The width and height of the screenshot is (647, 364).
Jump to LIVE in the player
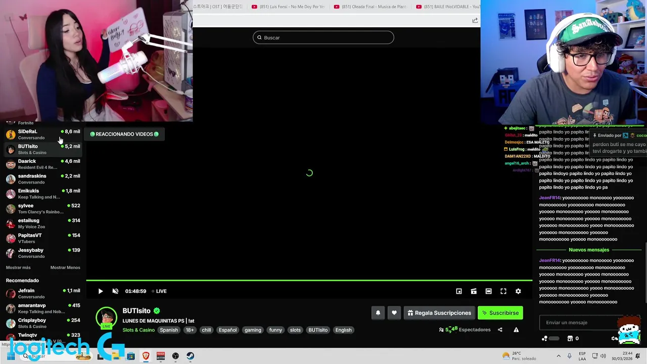click(x=159, y=291)
